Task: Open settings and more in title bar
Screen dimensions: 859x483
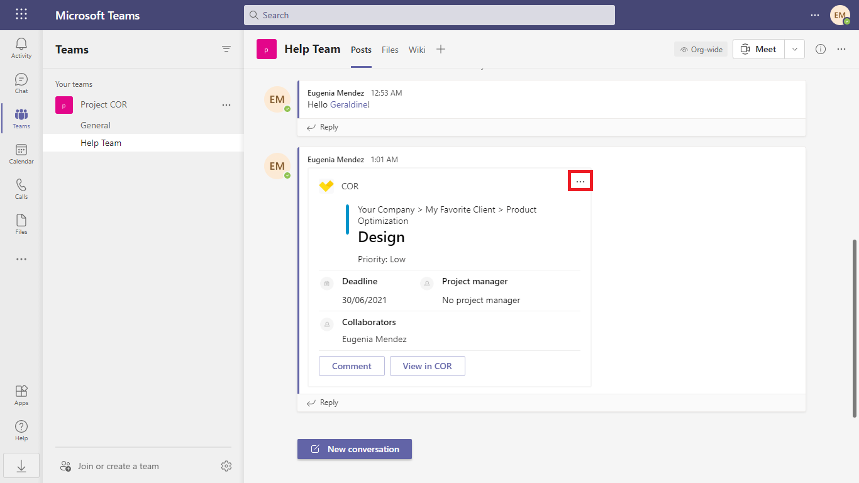Action: click(x=815, y=14)
